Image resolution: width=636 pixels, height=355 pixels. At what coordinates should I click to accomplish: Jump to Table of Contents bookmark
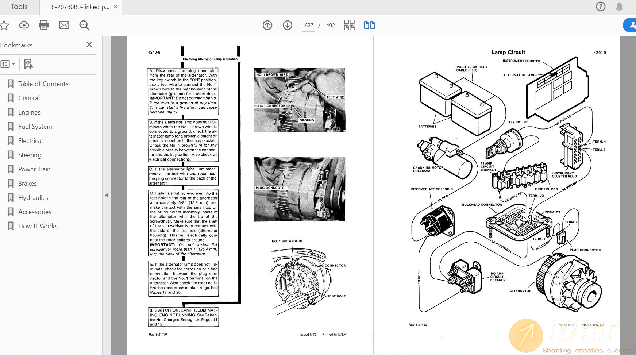pos(43,84)
